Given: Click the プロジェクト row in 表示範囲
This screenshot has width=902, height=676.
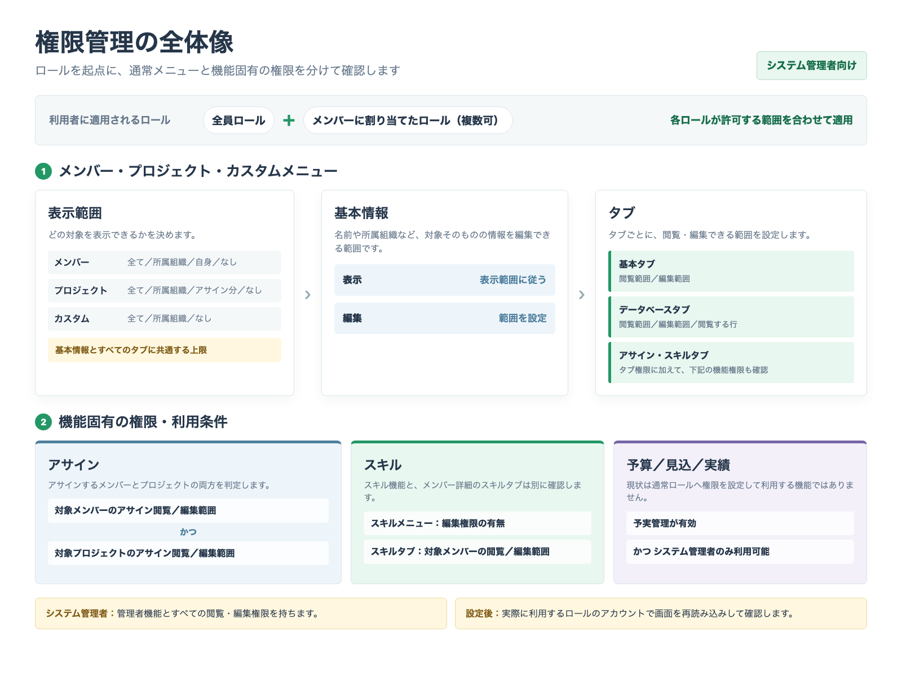Looking at the screenshot, I should pyautogui.click(x=164, y=290).
